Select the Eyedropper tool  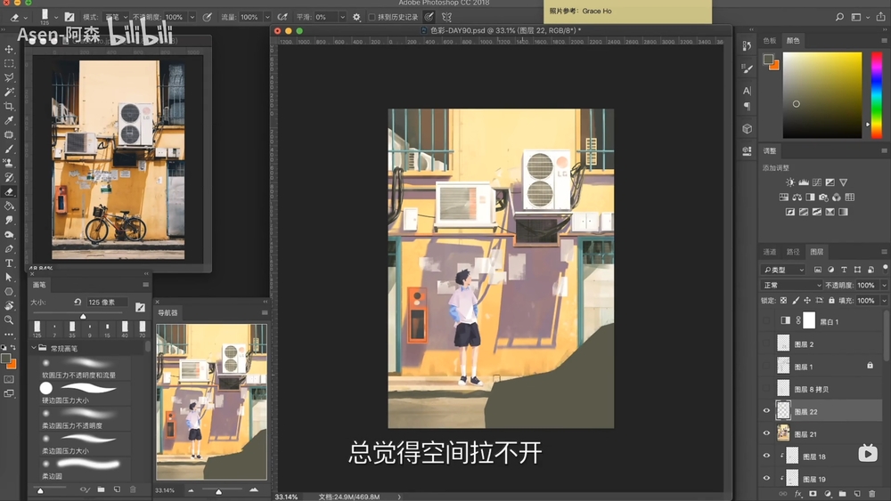10,120
